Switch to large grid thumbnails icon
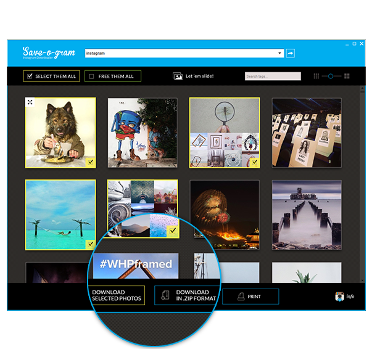The image size is (372, 349). 347,76
